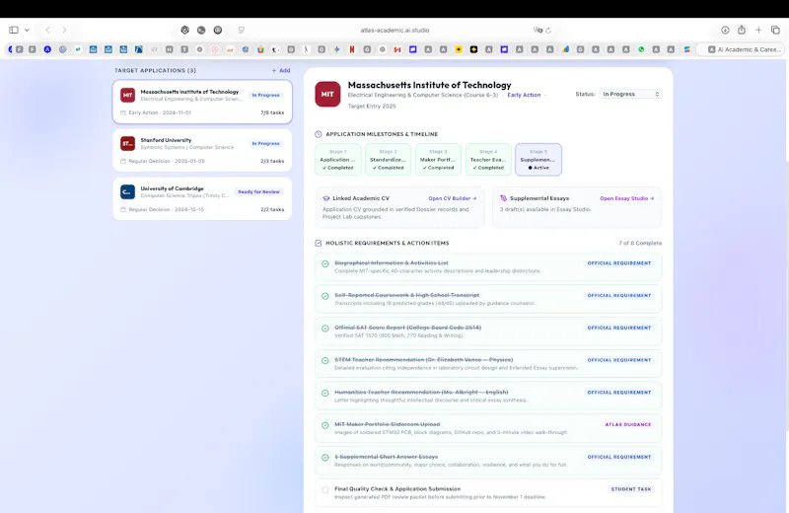Viewport: 789px width, 513px height.
Task: Select Stage 2 Standardized milestone
Action: pos(388,160)
